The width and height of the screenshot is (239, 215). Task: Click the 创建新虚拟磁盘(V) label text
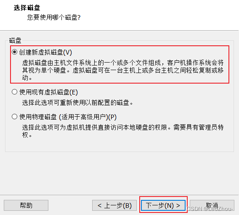click(x=45, y=52)
